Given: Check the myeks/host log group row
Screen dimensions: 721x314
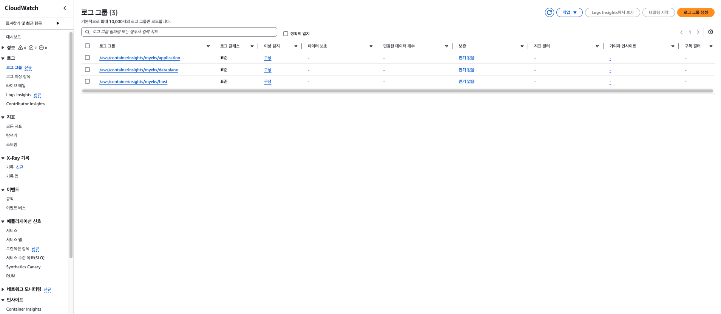Looking at the screenshot, I should (87, 81).
